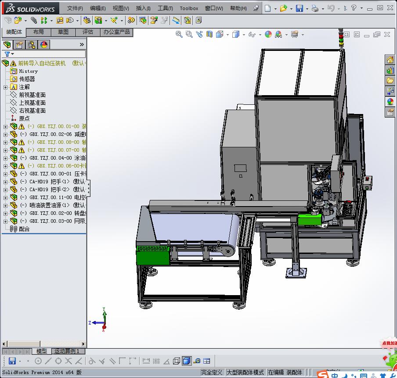Viewport: 397px width, 378px height.
Task: Open the FeatureManager design tree tab
Action: click(7, 45)
